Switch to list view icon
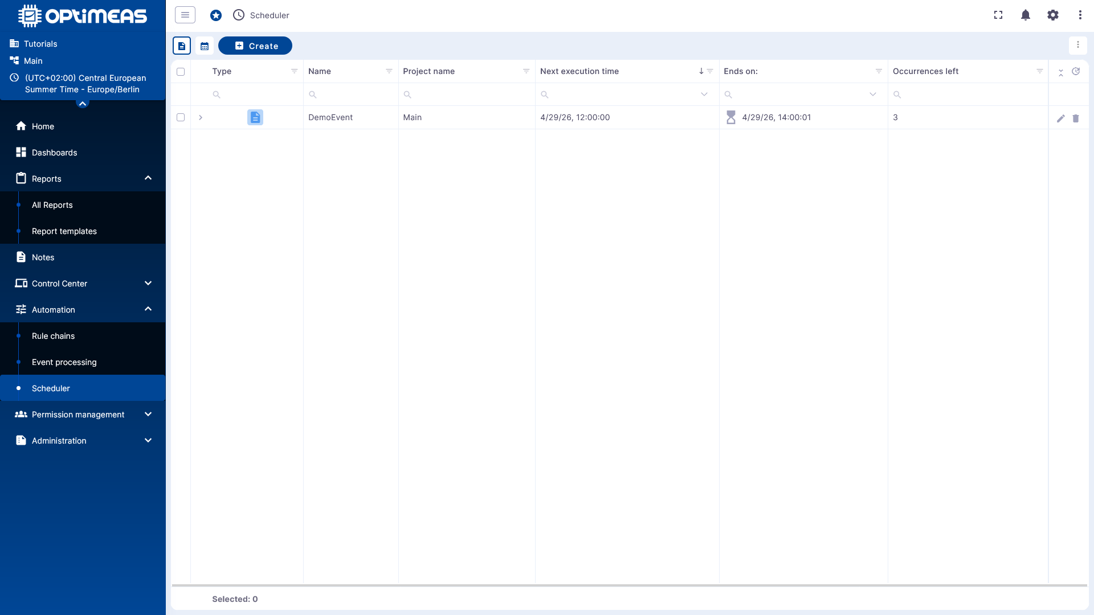The height and width of the screenshot is (615, 1094). click(182, 46)
